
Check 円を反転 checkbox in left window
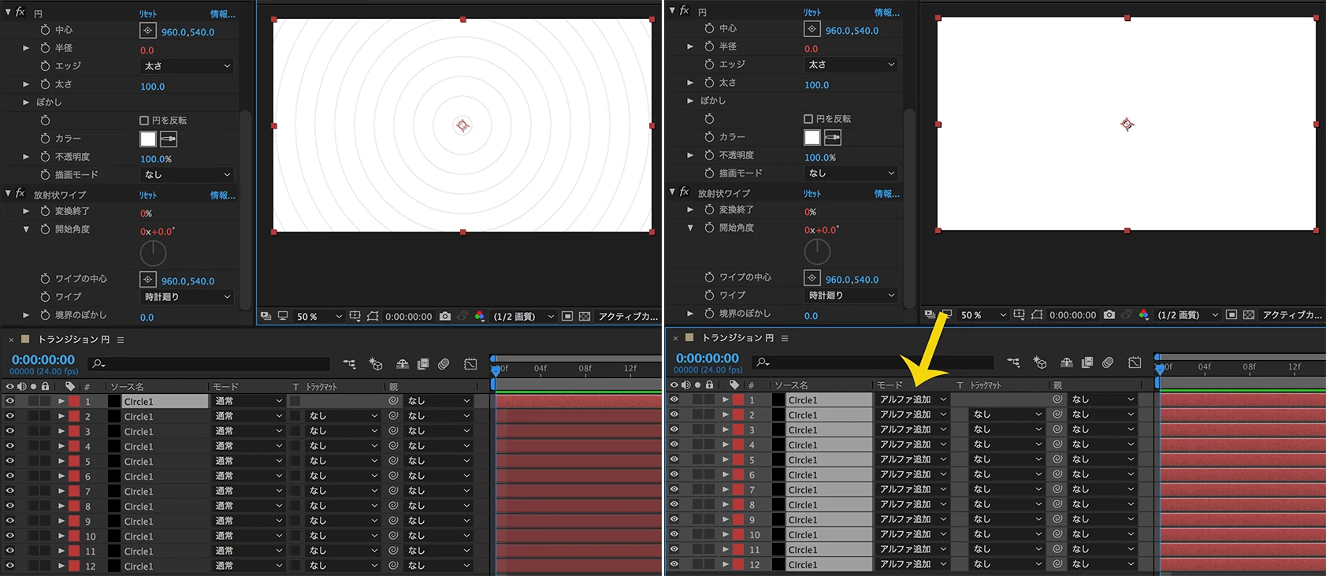click(x=144, y=121)
